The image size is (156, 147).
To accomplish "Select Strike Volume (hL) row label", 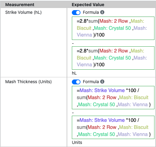I will pos(23,12).
